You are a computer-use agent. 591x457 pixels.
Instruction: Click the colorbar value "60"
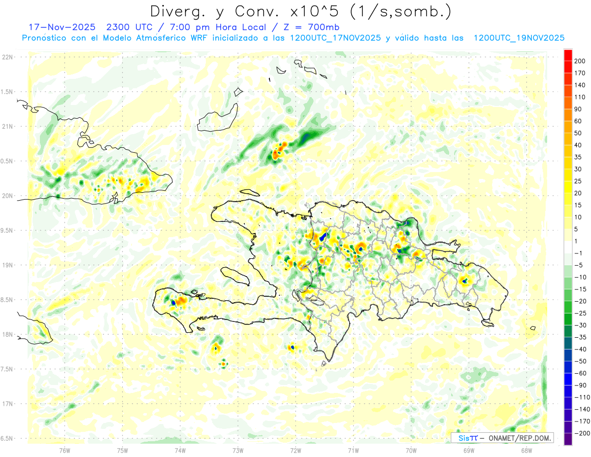pos(579,121)
